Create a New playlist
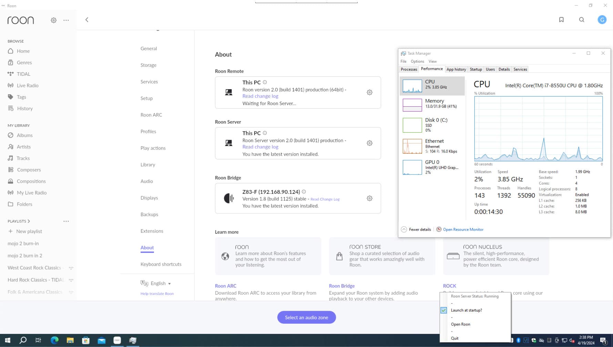Image resolution: width=613 pixels, height=347 pixels. pyautogui.click(x=25, y=231)
